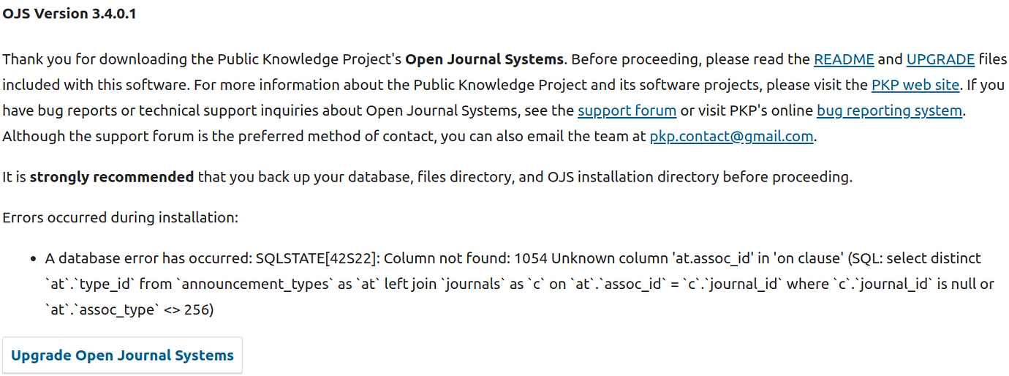The image size is (1009, 376).
Task: Click the bullet point before the database error
Action: pyautogui.click(x=34, y=259)
